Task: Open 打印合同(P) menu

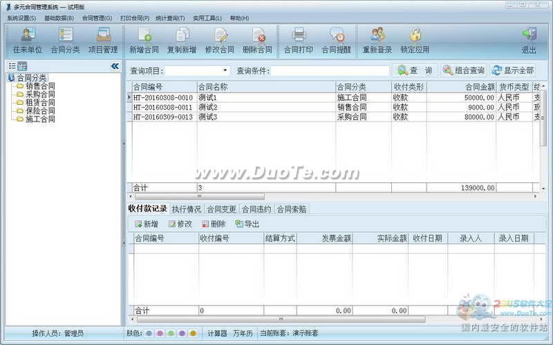Action: coord(135,18)
